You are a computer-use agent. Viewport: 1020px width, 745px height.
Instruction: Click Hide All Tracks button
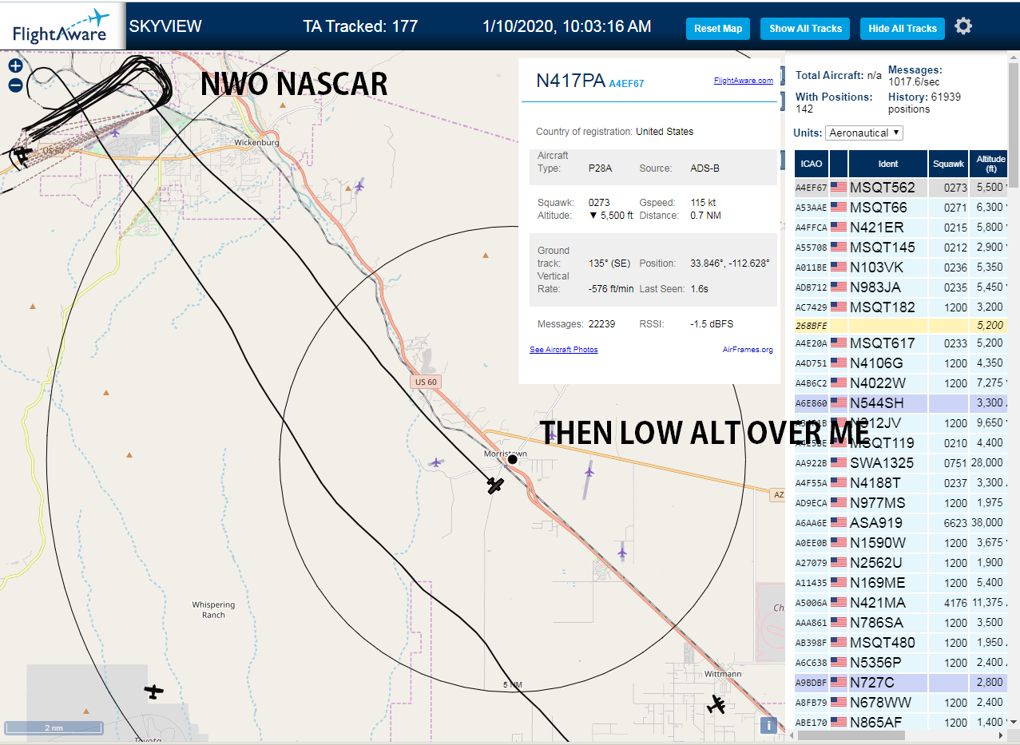[903, 29]
